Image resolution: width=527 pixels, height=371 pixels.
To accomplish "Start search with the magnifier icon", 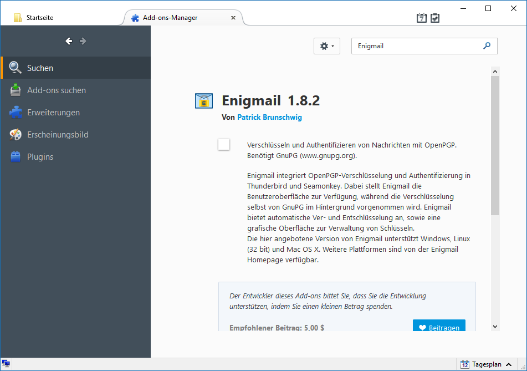I will pos(487,45).
